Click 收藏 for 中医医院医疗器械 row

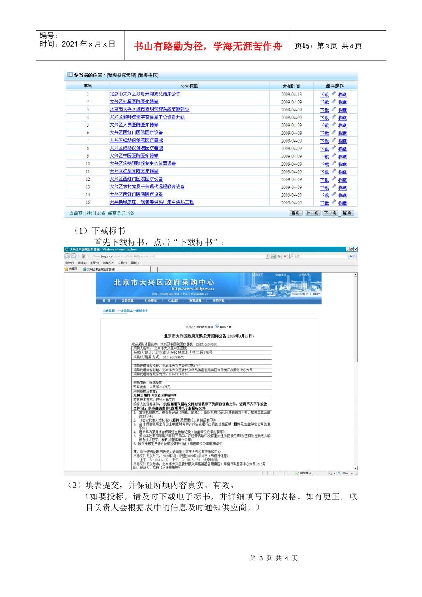tap(342, 156)
